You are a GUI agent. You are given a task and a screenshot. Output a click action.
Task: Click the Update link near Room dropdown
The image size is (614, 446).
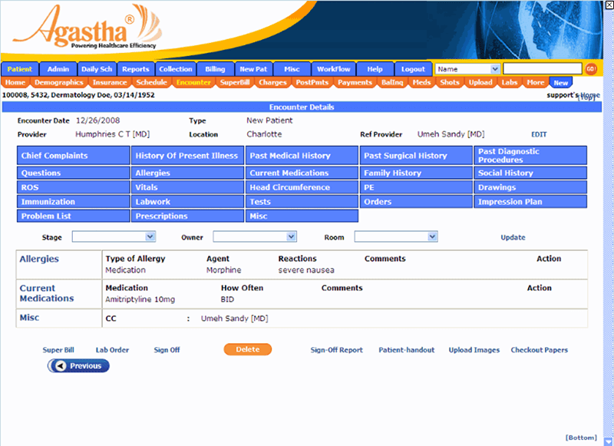click(512, 237)
